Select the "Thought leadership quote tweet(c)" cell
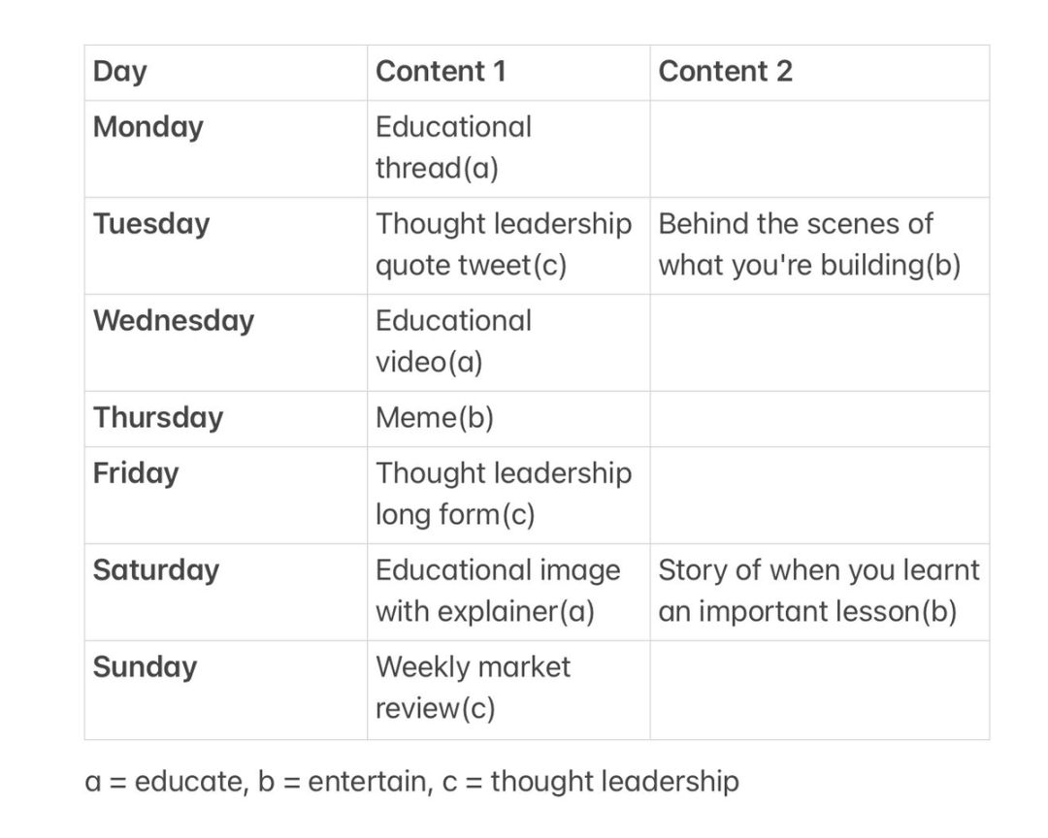This screenshot has height=838, width=1048. click(503, 244)
